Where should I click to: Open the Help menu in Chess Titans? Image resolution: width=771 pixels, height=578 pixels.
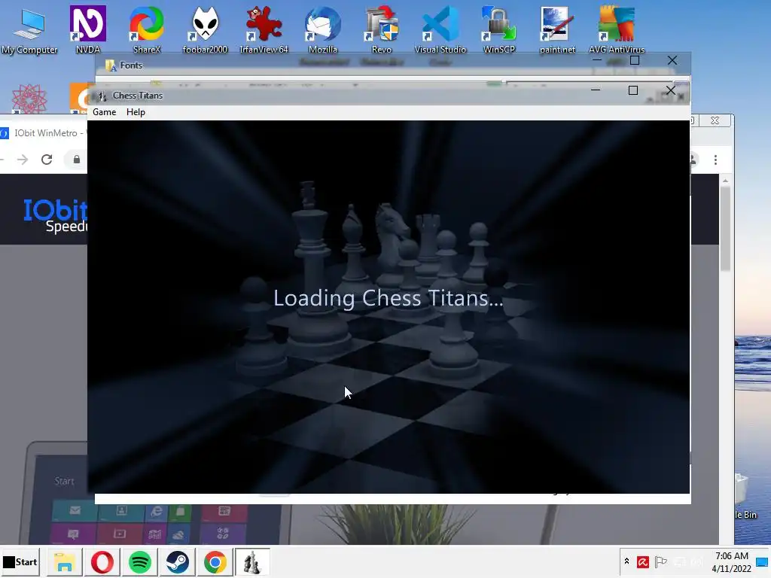pos(136,112)
